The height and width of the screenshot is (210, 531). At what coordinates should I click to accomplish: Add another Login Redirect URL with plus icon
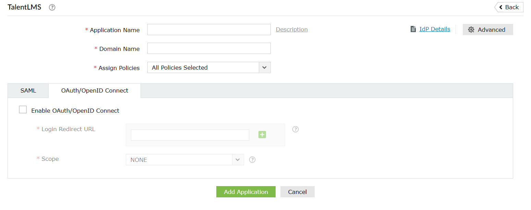tap(262, 135)
